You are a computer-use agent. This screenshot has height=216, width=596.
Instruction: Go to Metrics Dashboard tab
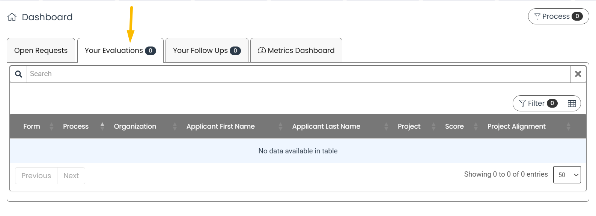click(x=296, y=51)
